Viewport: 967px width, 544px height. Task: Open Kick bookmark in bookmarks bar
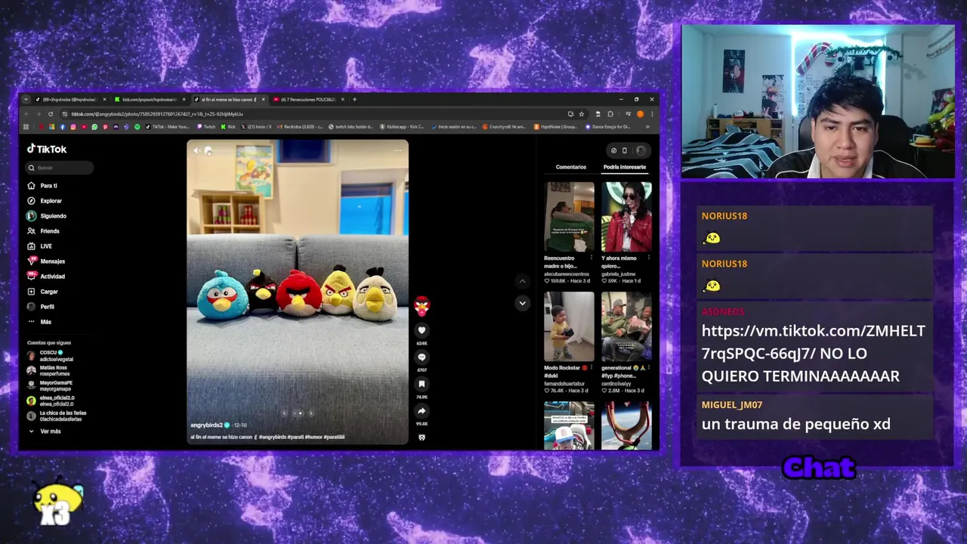pos(228,127)
